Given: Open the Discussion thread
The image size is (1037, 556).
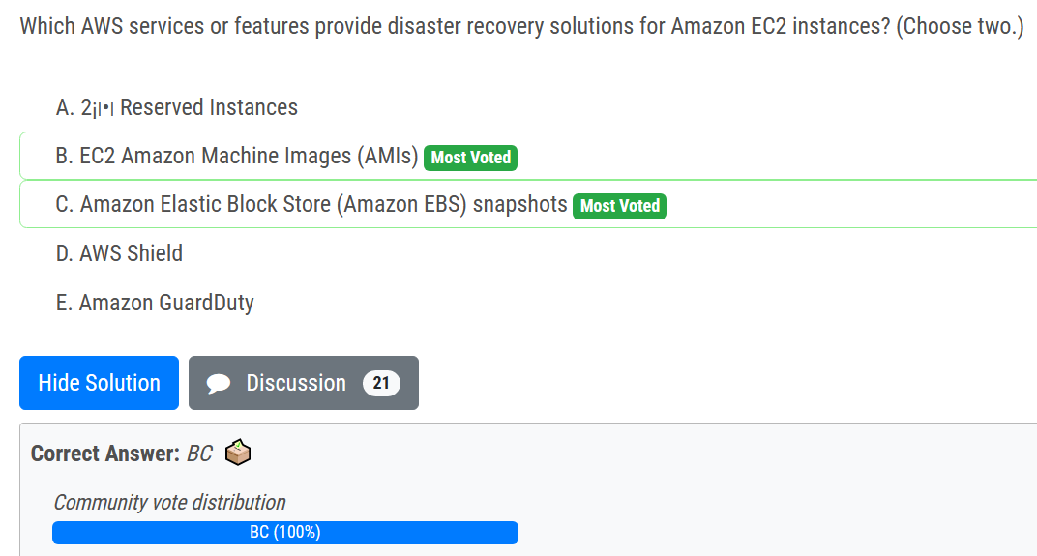Looking at the screenshot, I should pos(296,383).
